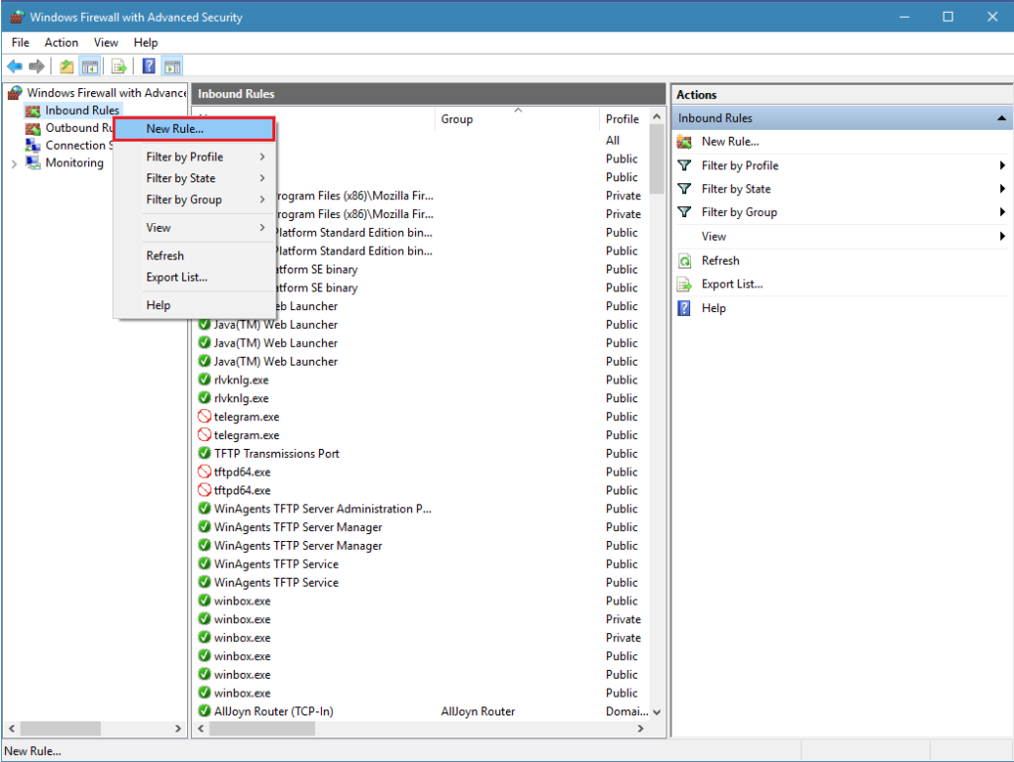
Task: Toggle the Show/Hide Action Pane icon
Action: point(172,66)
